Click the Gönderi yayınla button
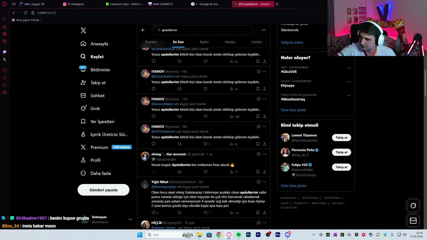The height and width of the screenshot is (240, 427). coord(103,190)
